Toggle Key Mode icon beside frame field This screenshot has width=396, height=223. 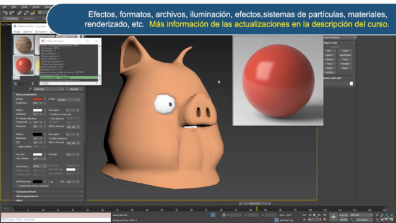point(304,220)
